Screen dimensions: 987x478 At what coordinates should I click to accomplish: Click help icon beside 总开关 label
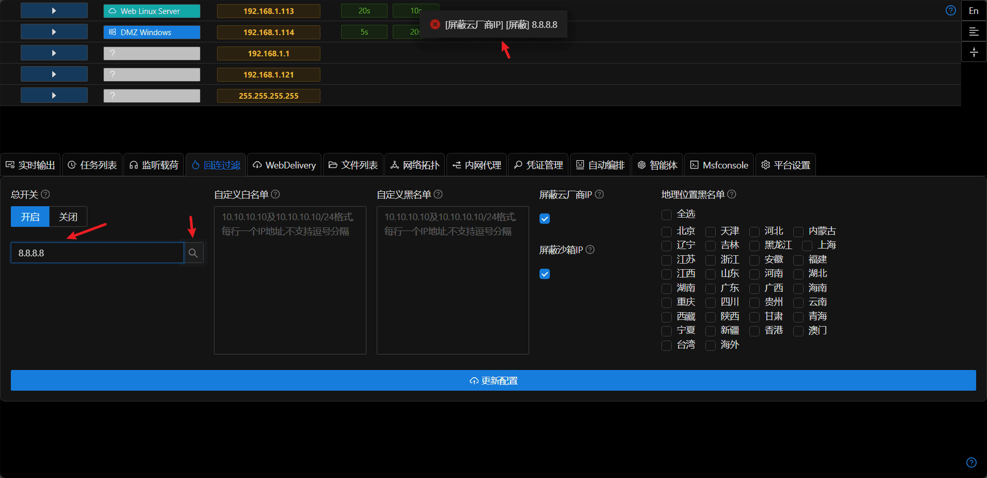[45, 194]
